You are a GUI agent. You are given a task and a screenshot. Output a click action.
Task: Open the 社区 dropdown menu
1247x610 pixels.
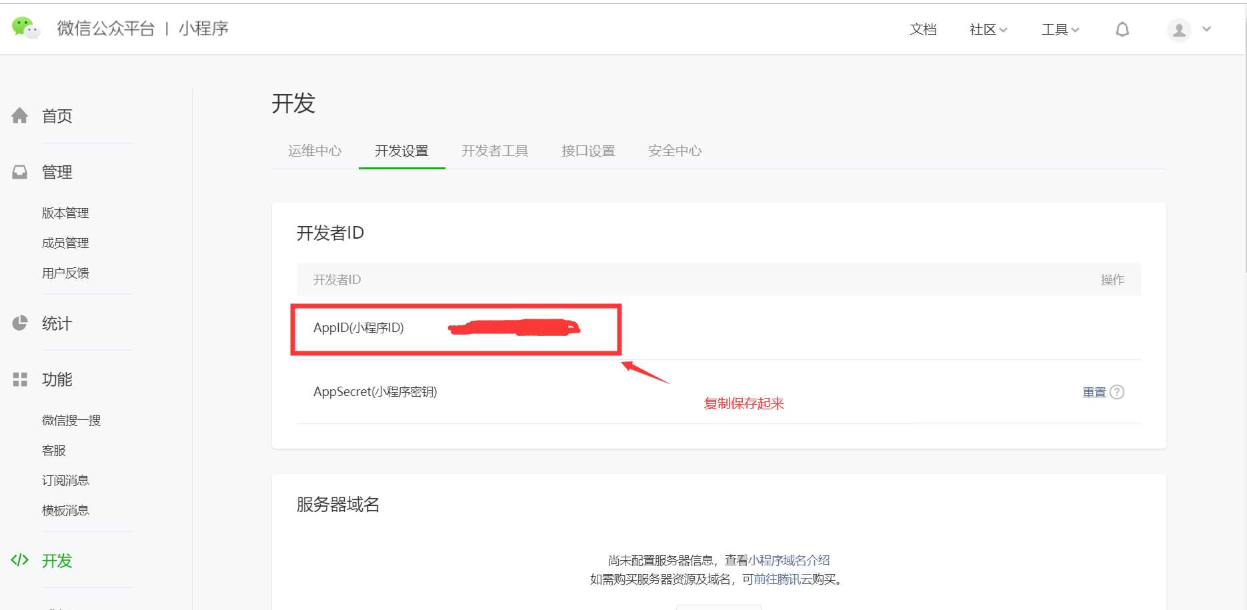(988, 29)
